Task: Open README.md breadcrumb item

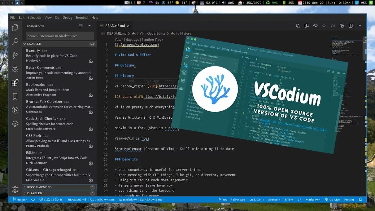Action: tap(115, 33)
